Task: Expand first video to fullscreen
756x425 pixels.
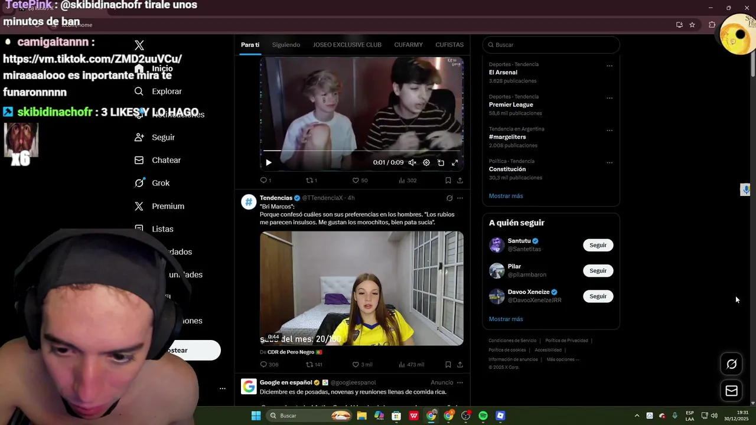Action: click(455, 163)
